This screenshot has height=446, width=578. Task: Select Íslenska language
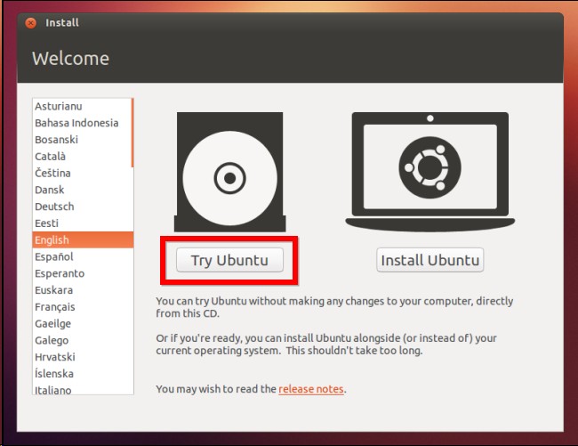[x=82, y=374]
